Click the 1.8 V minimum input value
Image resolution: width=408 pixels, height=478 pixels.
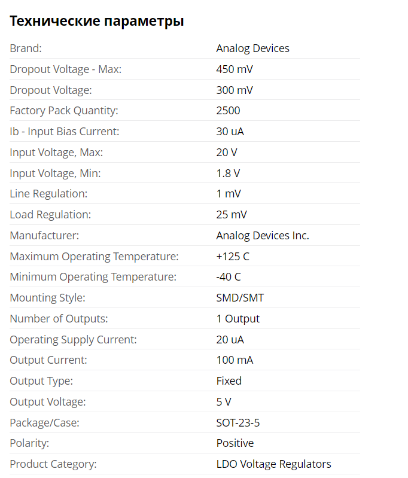(228, 173)
